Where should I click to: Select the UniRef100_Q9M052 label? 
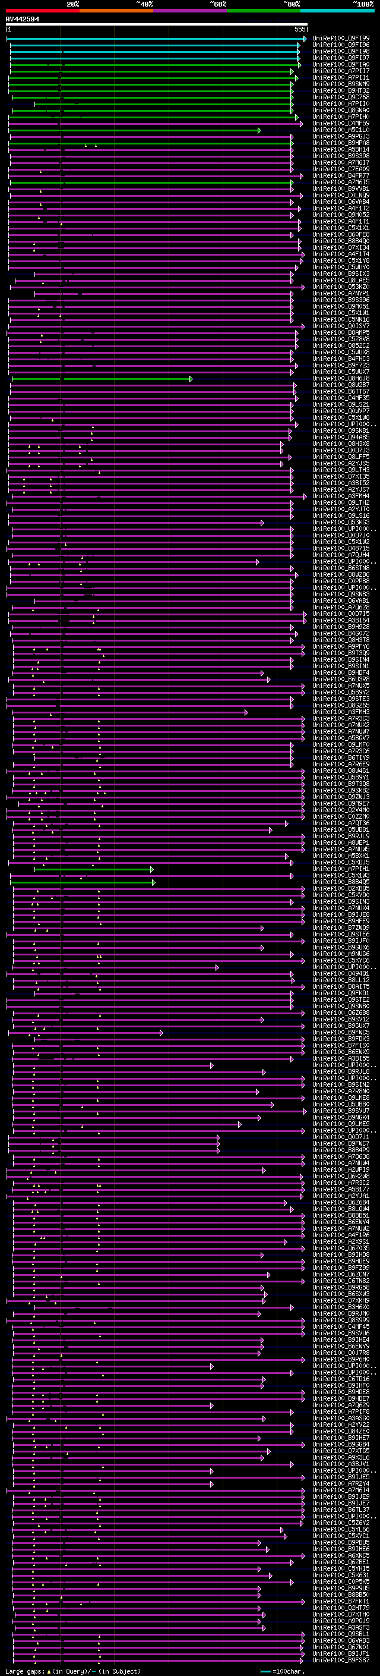(x=341, y=215)
